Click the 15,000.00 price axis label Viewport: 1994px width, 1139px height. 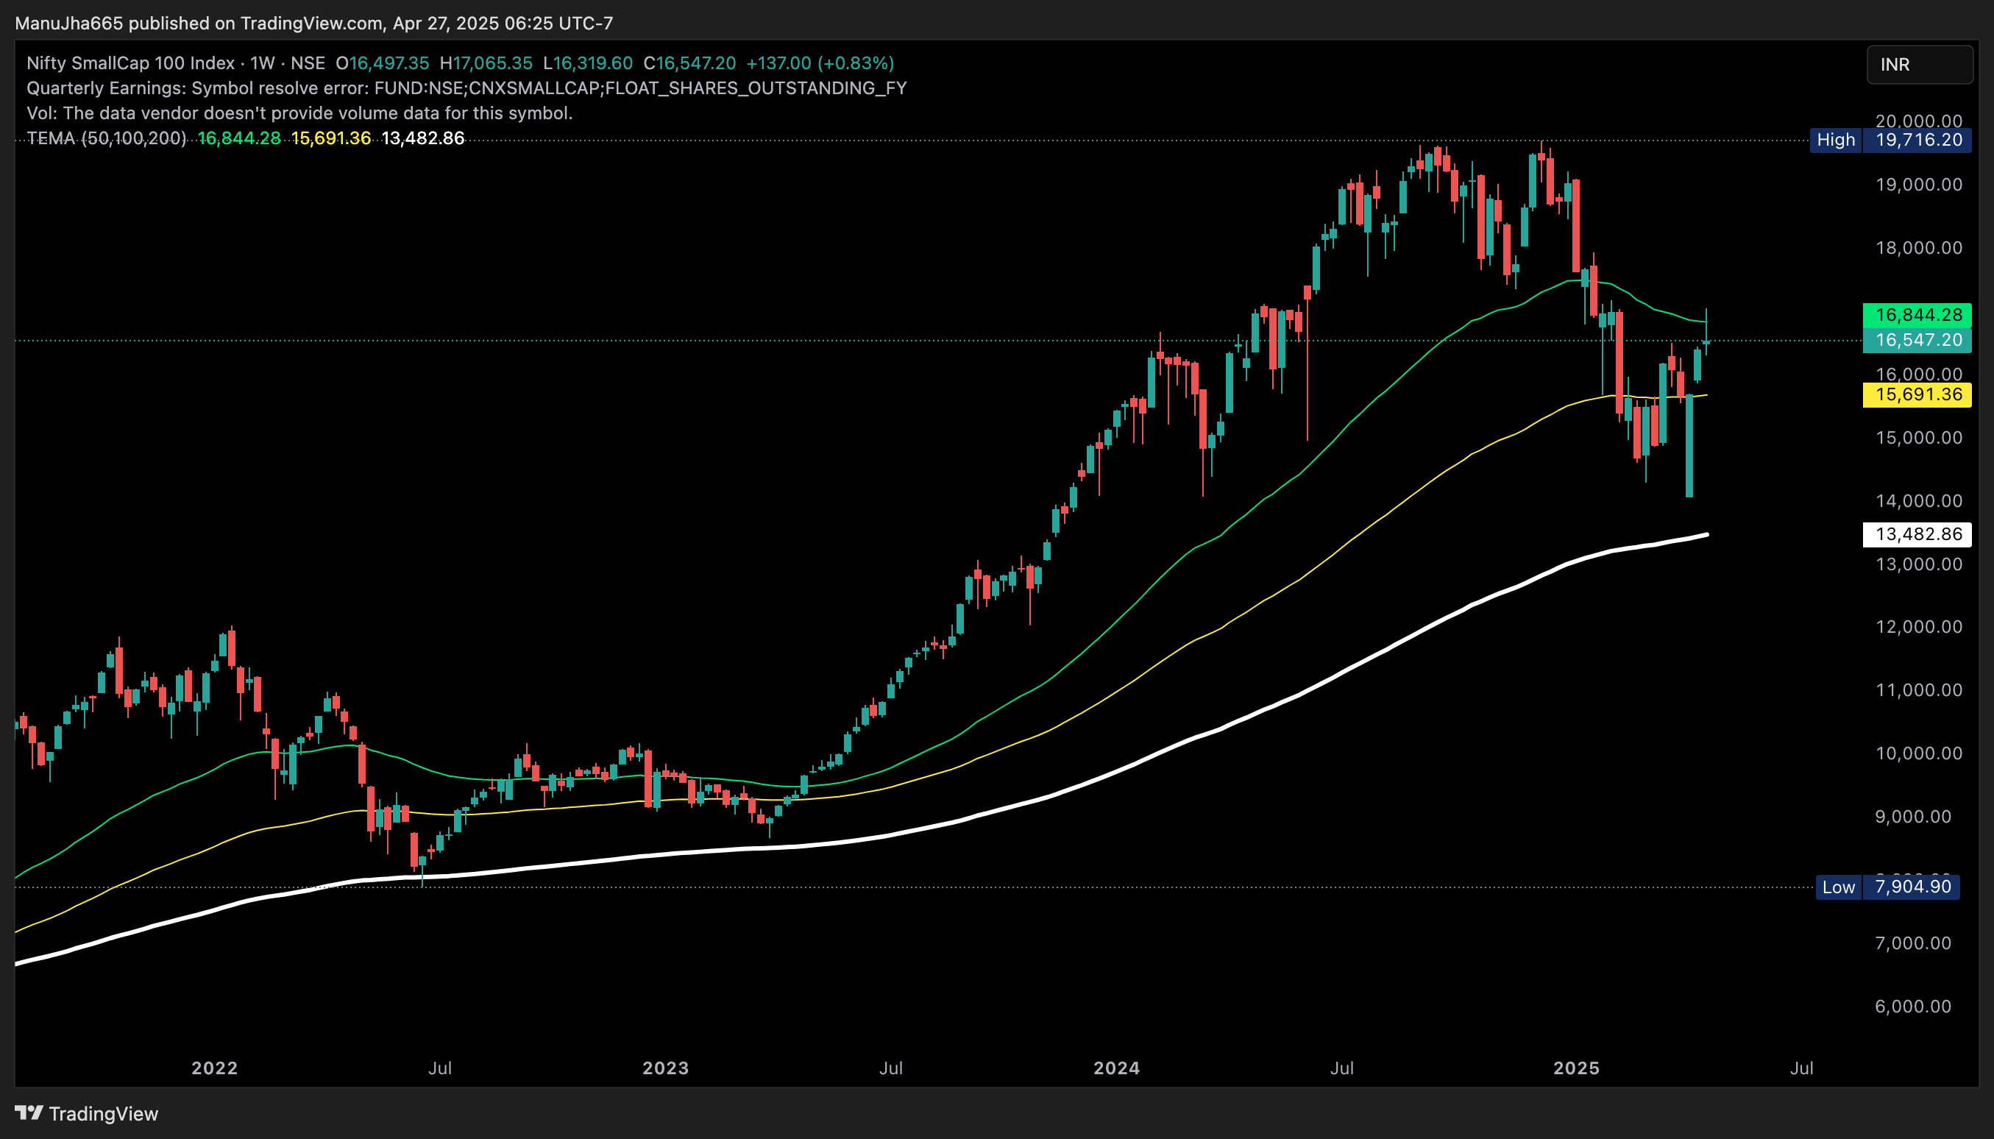pyautogui.click(x=1918, y=437)
